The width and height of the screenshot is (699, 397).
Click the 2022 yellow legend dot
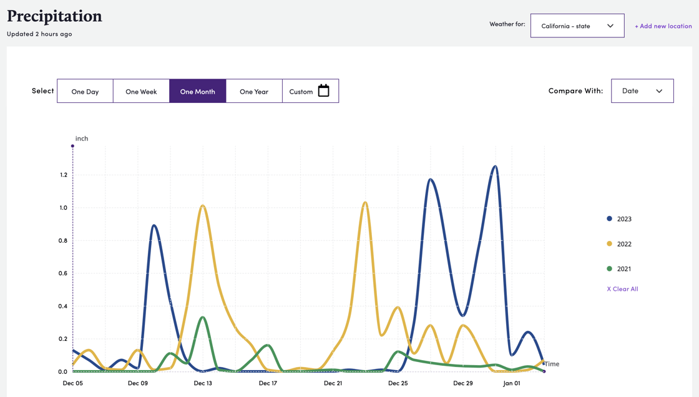(x=609, y=243)
